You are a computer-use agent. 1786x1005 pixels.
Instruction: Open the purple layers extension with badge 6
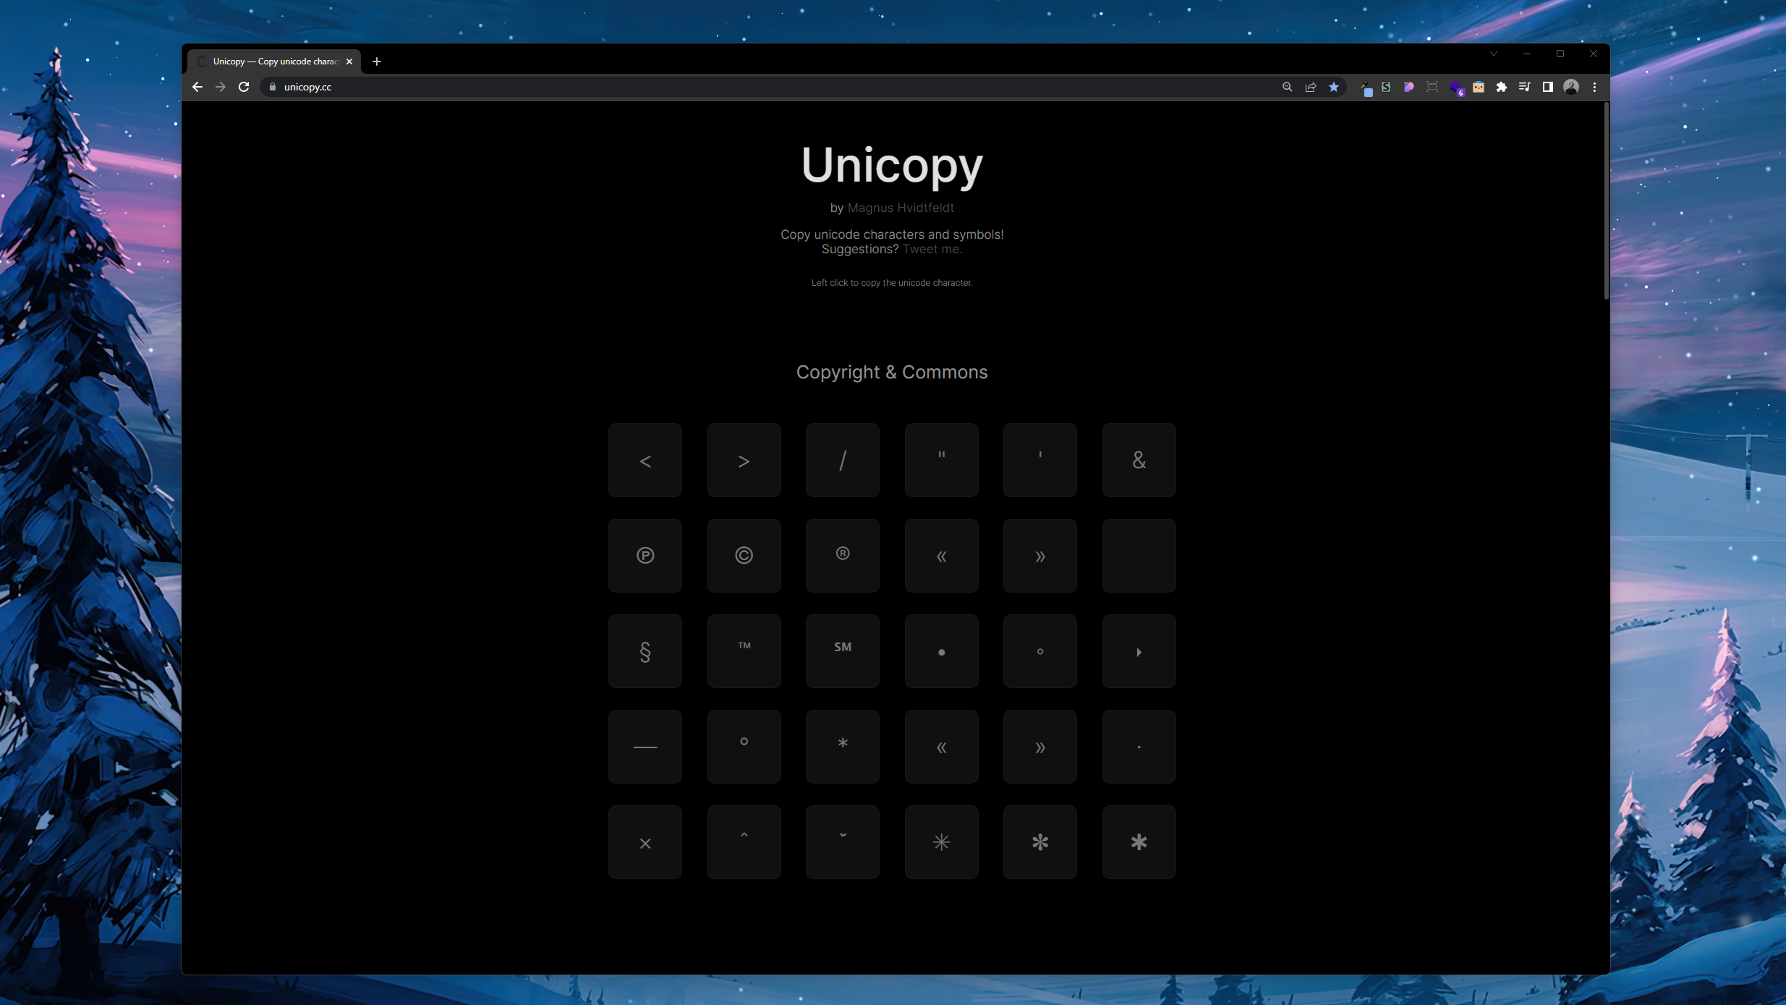tap(1456, 88)
